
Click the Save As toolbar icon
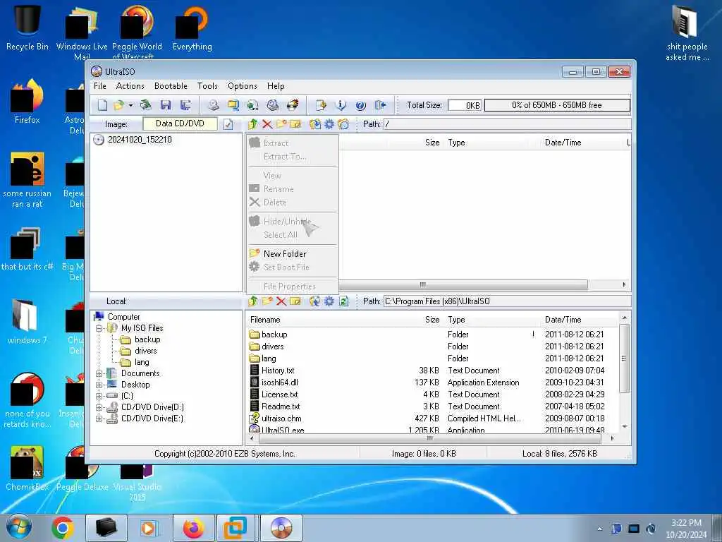pos(185,105)
